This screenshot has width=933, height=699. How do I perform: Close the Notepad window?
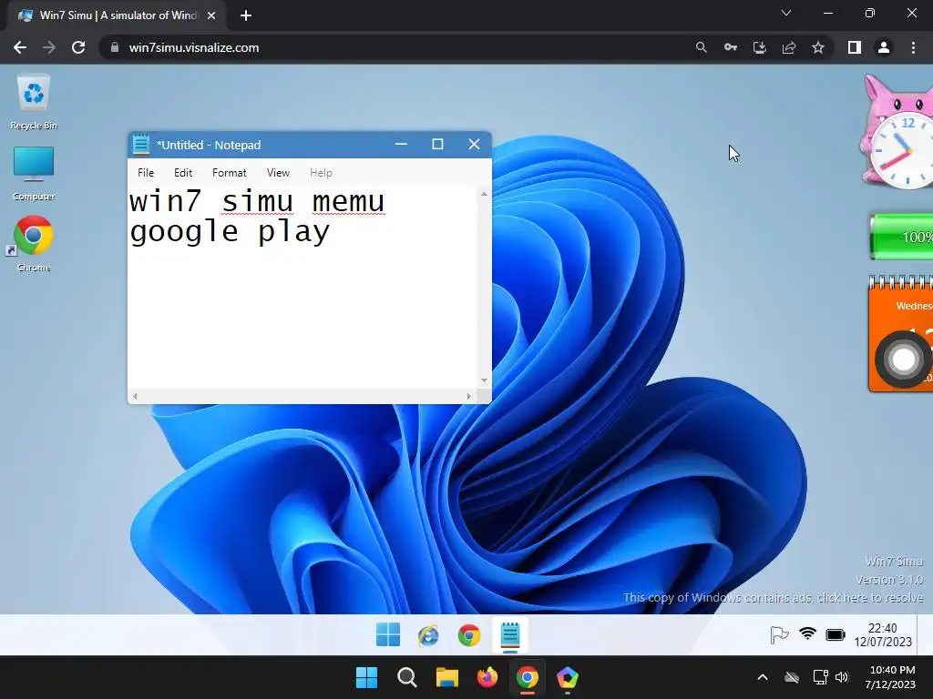474,144
